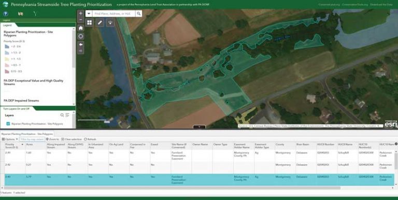Click the map zoom out minus button
Image resolution: width=398 pixels, height=200 pixels.
pos(81,20)
